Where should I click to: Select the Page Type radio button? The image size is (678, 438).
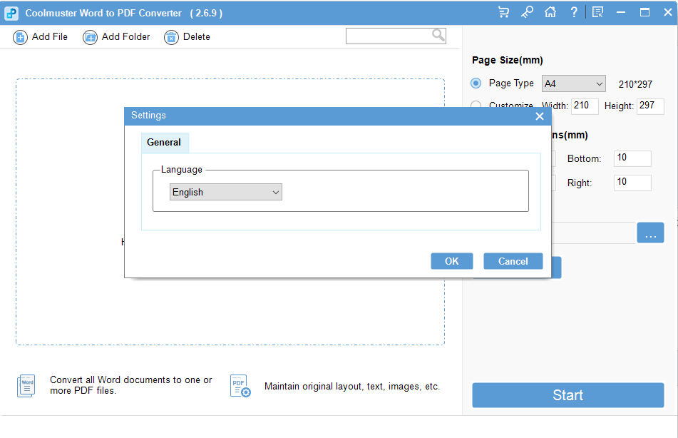tap(476, 83)
